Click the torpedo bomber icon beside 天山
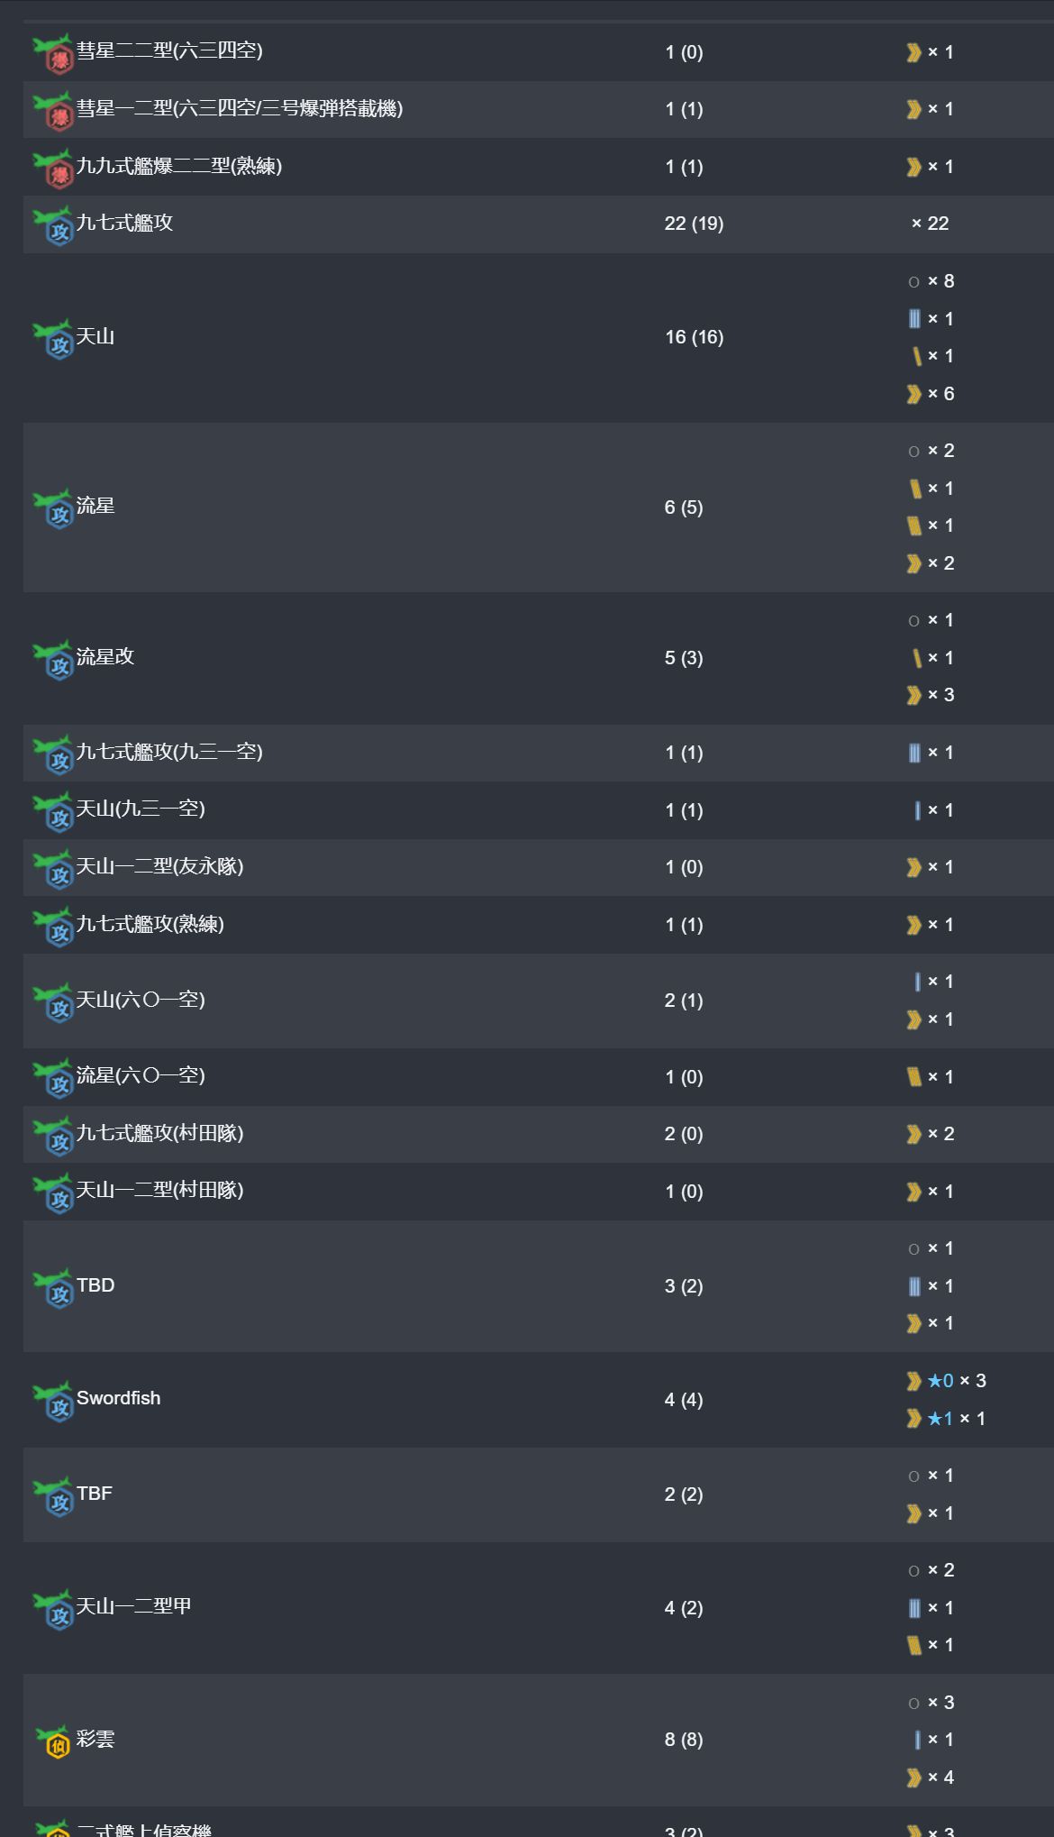 [x=52, y=339]
